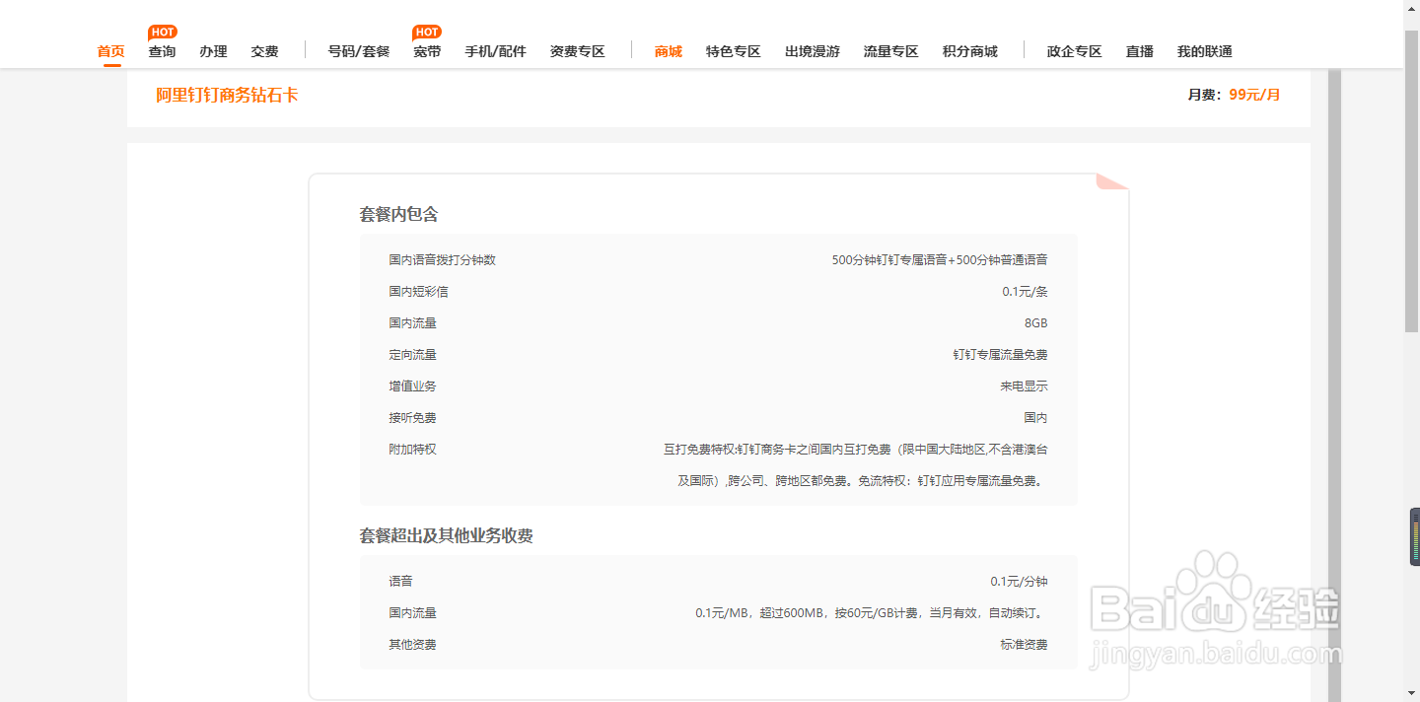Select the 办理 service handling menu
Screen dimensions: 1420x702
[212, 50]
